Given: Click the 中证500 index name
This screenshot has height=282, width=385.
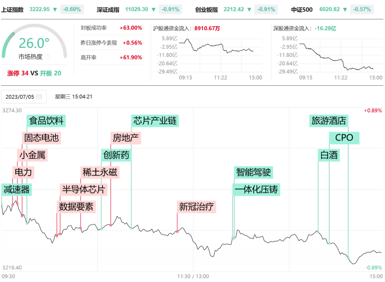Looking at the screenshot, I should point(302,9).
